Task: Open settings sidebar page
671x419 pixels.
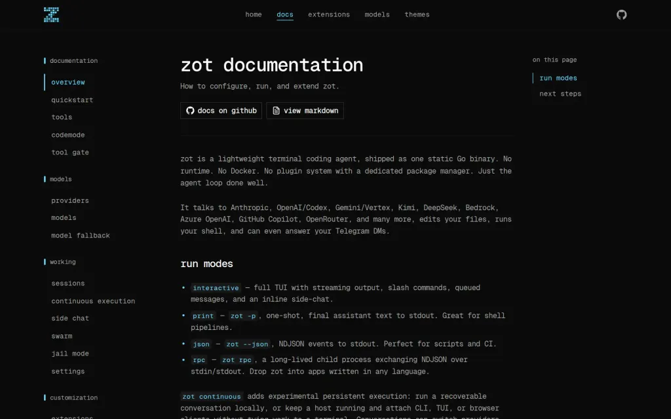Action: tap(68, 371)
